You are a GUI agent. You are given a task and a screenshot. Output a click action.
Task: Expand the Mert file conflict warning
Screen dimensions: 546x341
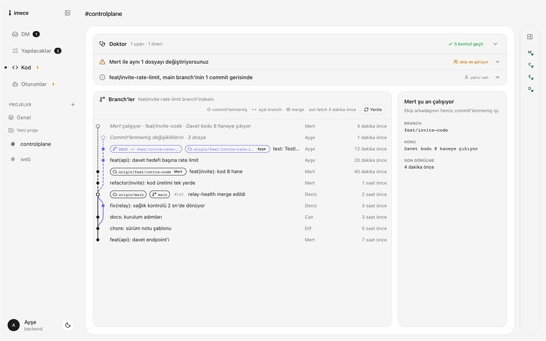497,62
